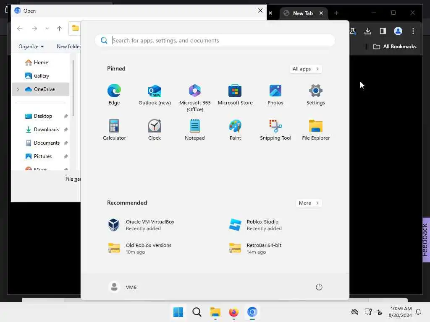430x322 pixels.
Task: Open Edge from pinned apps
Action: (114, 95)
